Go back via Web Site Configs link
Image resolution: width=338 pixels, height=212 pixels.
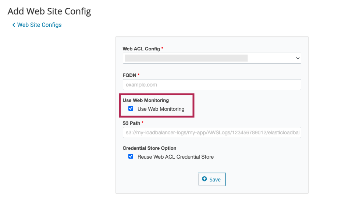click(39, 25)
